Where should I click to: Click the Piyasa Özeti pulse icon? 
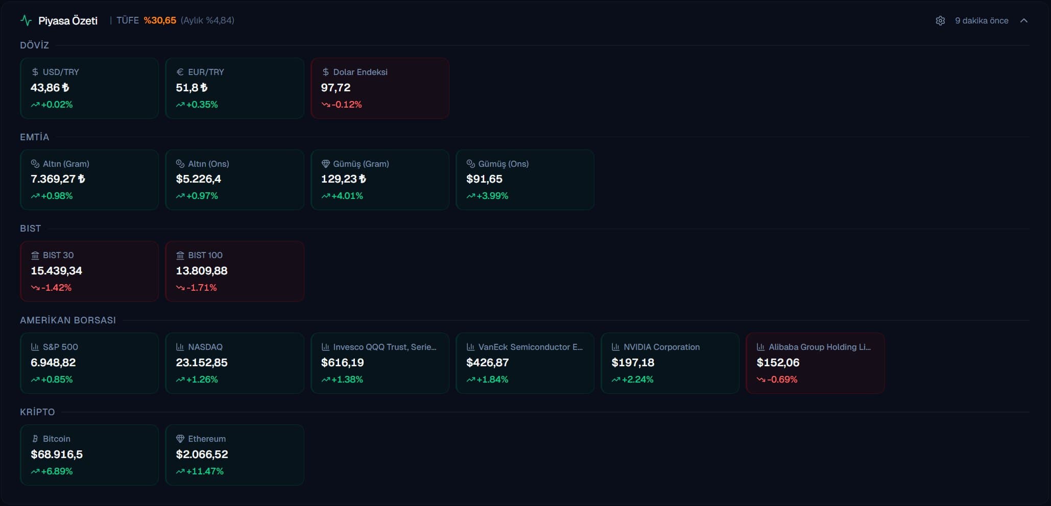pyautogui.click(x=26, y=21)
